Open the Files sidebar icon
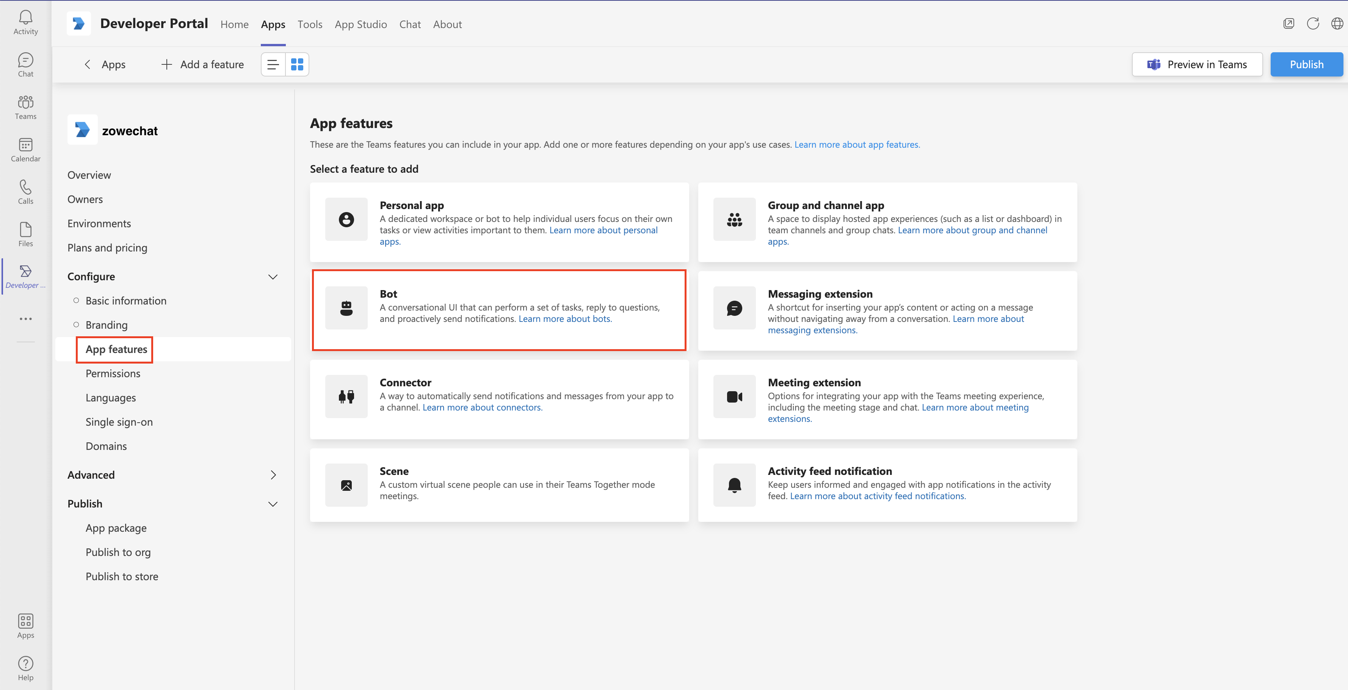The height and width of the screenshot is (690, 1348). [x=25, y=234]
